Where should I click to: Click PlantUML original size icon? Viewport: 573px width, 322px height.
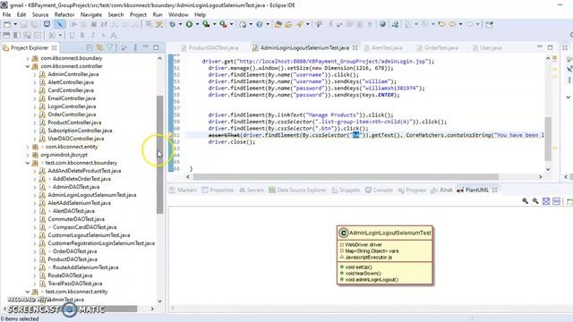pos(557,201)
